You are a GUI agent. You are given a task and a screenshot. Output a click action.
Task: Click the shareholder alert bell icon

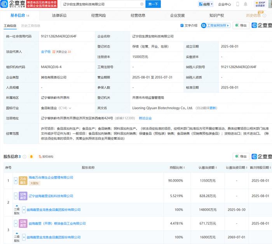point(31,157)
